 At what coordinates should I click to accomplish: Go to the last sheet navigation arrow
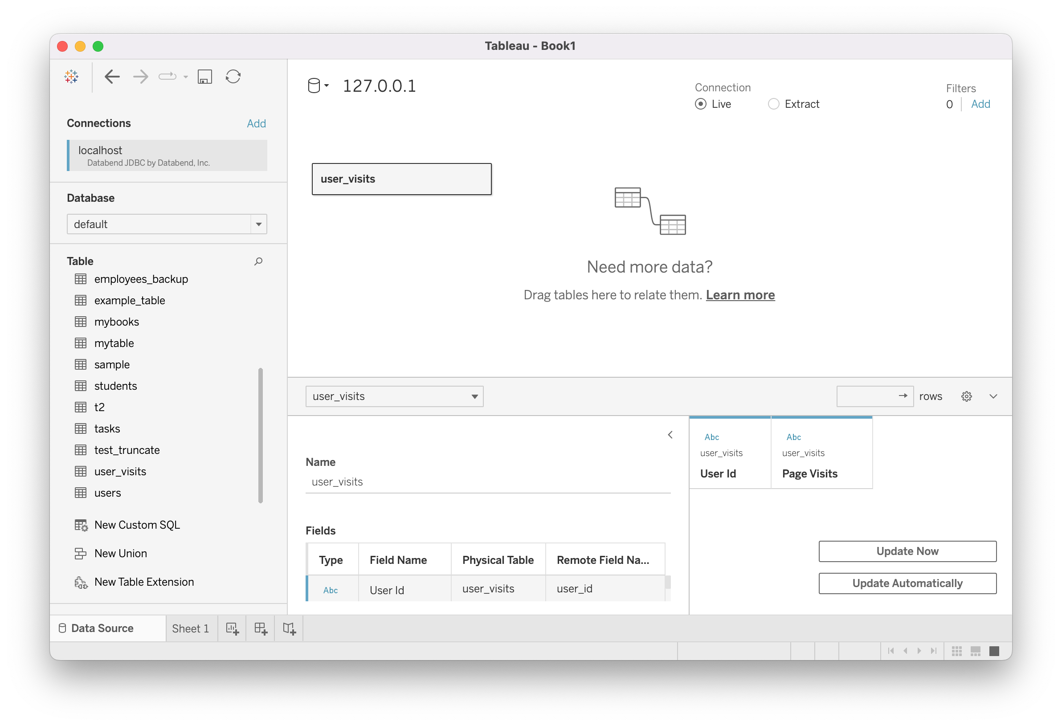(933, 651)
